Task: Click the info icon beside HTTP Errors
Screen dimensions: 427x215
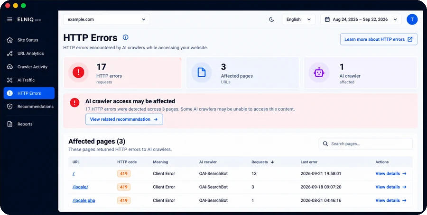Action: point(126,37)
